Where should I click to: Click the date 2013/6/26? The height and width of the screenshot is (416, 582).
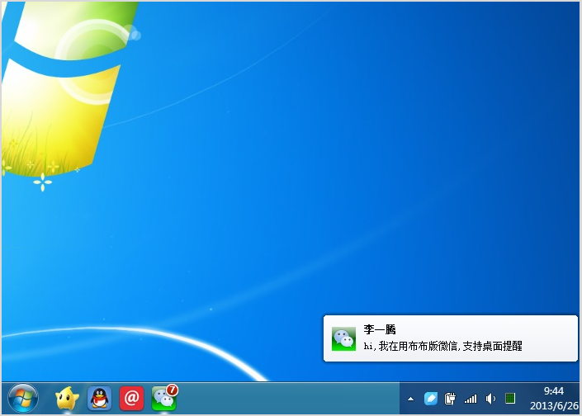point(554,405)
